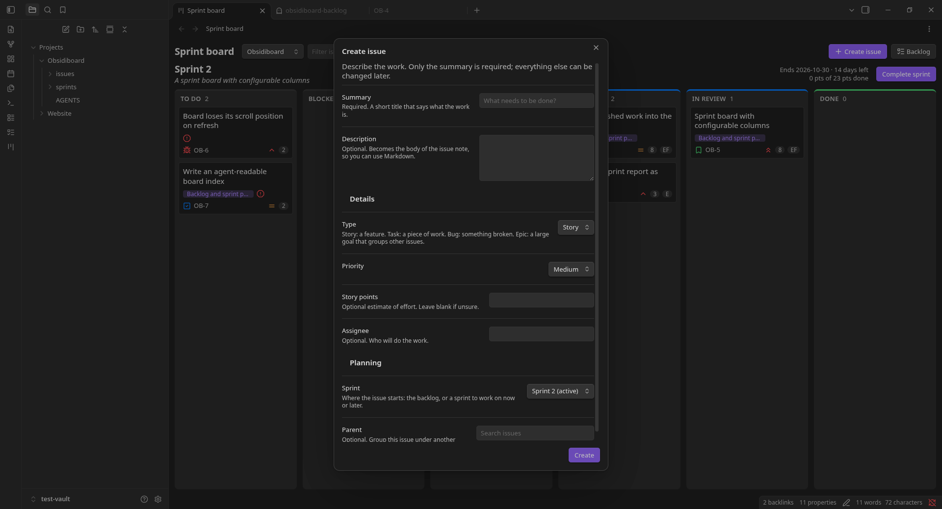This screenshot has width=942, height=509.
Task: Open graph view from the ribbon
Action: pyautogui.click(x=11, y=44)
